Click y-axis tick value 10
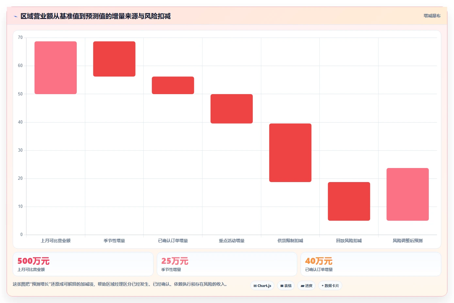The image size is (454, 303). pyautogui.click(x=20, y=207)
